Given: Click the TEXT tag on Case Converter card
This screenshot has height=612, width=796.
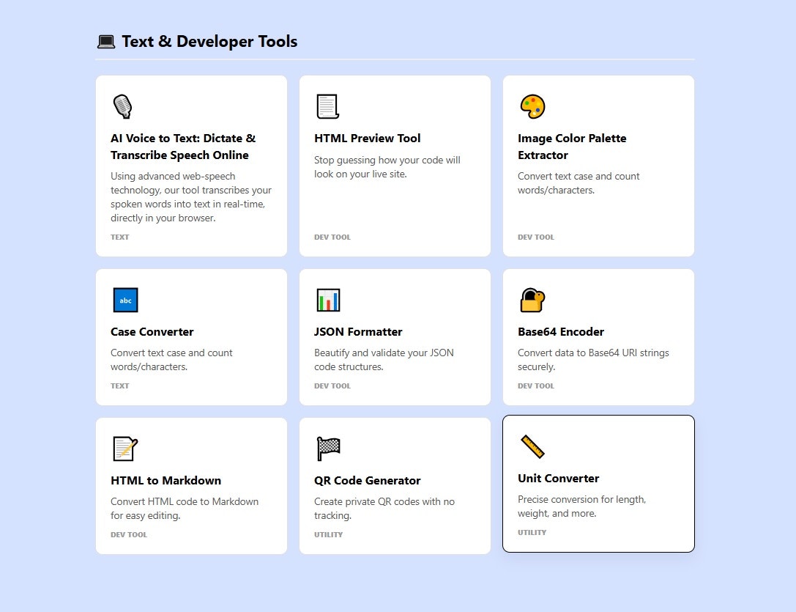Looking at the screenshot, I should pyautogui.click(x=120, y=386).
